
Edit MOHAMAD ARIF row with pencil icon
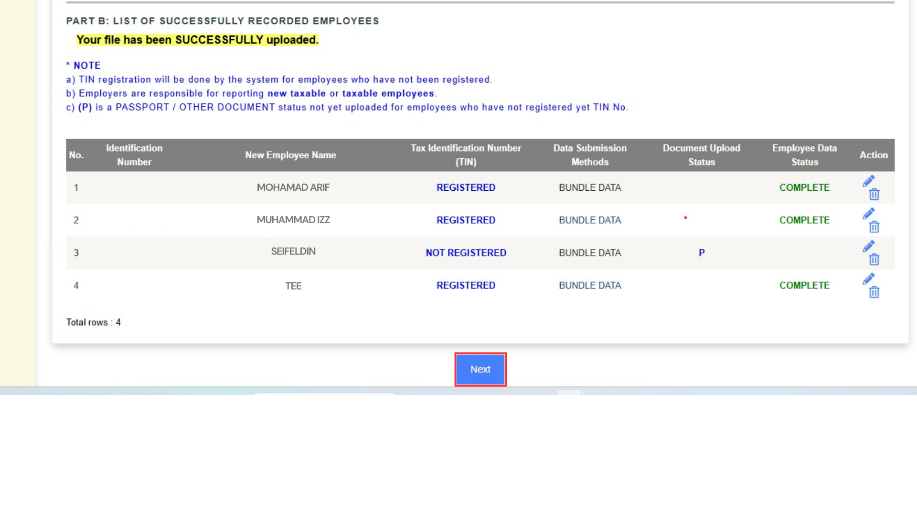coord(868,181)
